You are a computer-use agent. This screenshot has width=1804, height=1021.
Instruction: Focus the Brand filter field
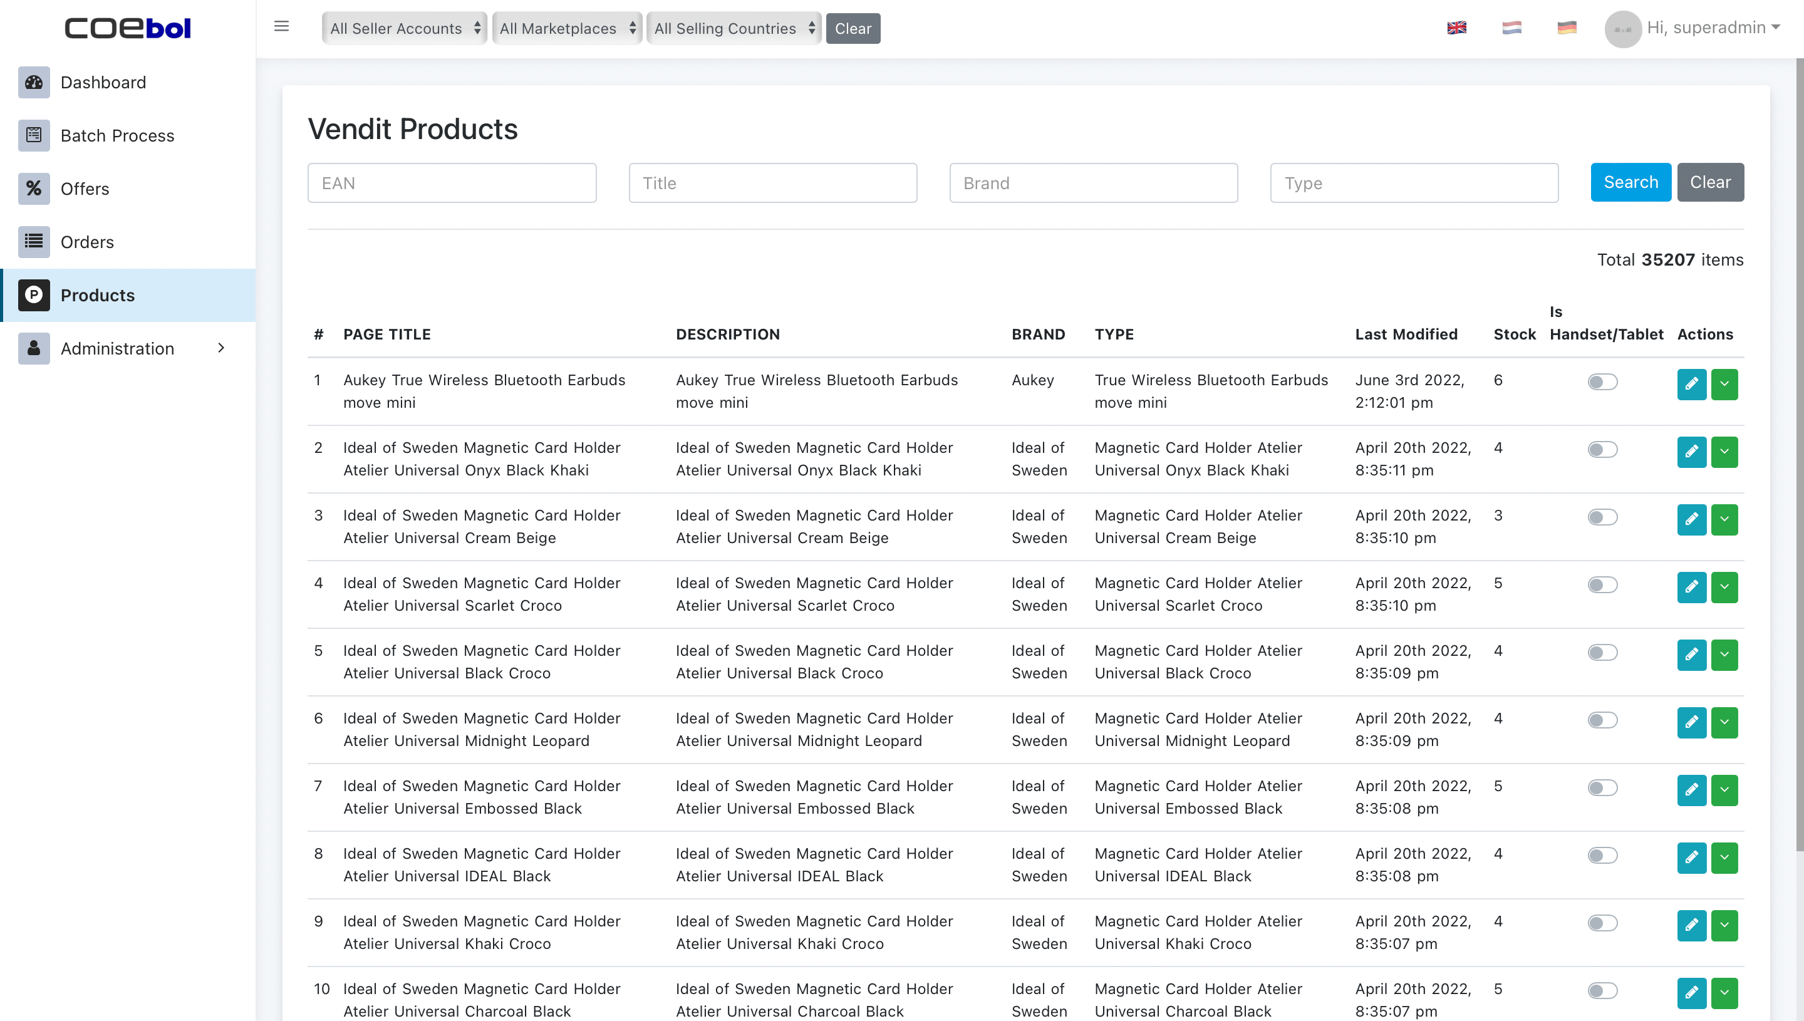click(x=1093, y=183)
